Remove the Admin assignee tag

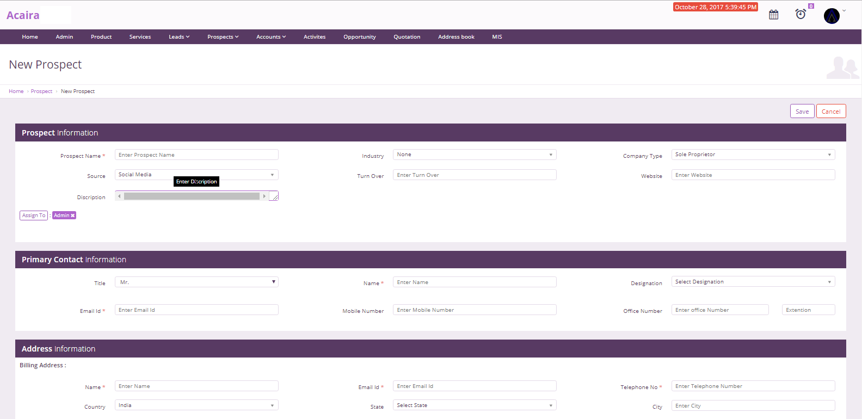tap(72, 215)
